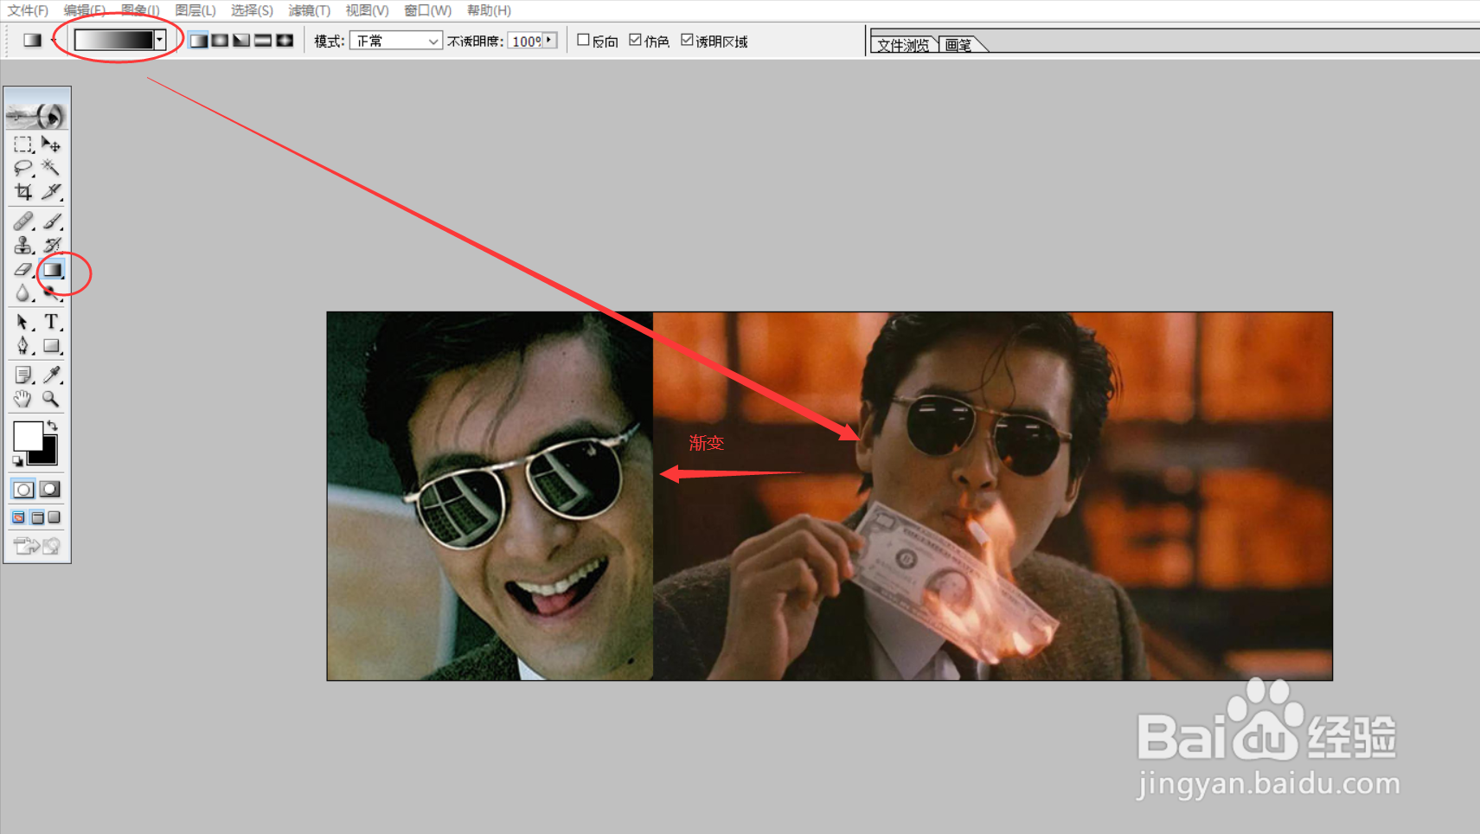Select the Notes tool
Viewport: 1480px width, 834px height.
point(22,375)
